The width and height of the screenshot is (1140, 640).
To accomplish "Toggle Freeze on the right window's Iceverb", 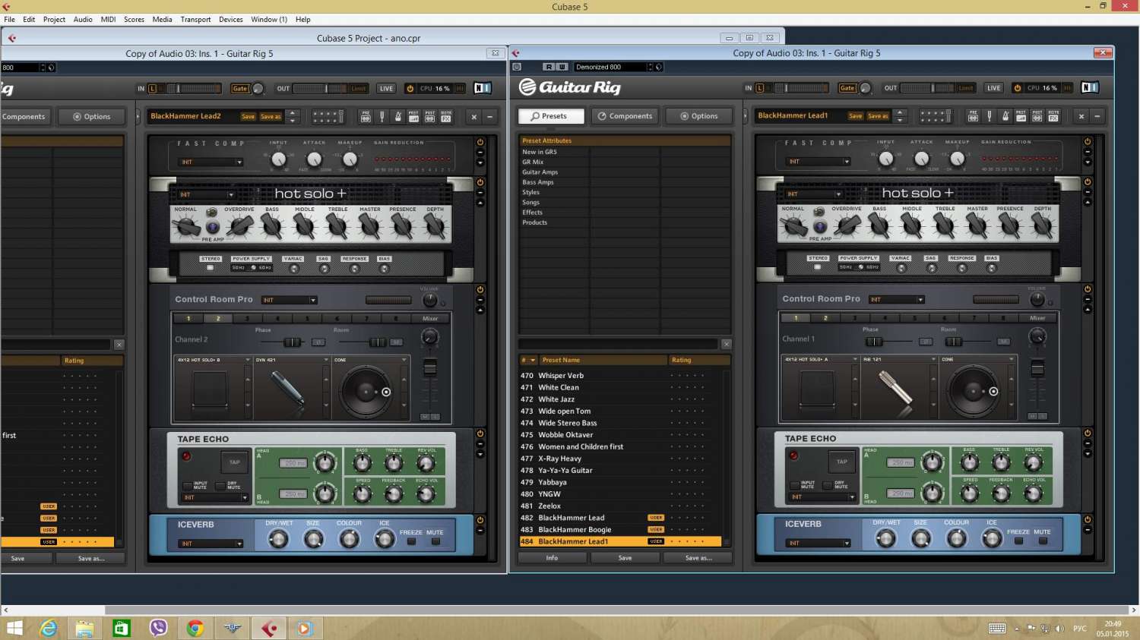I will [x=1018, y=541].
